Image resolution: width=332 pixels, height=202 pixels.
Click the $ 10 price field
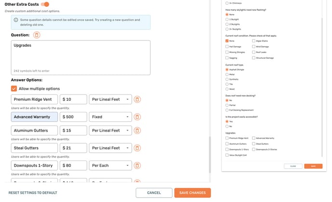tap(73, 99)
